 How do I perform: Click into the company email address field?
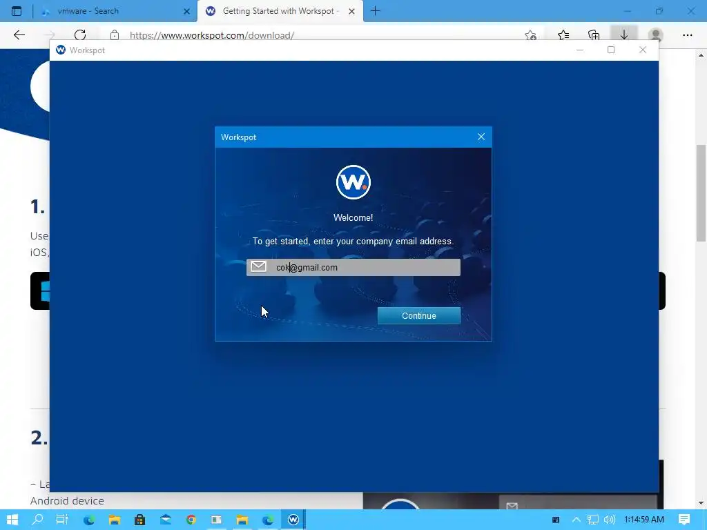tap(353, 267)
